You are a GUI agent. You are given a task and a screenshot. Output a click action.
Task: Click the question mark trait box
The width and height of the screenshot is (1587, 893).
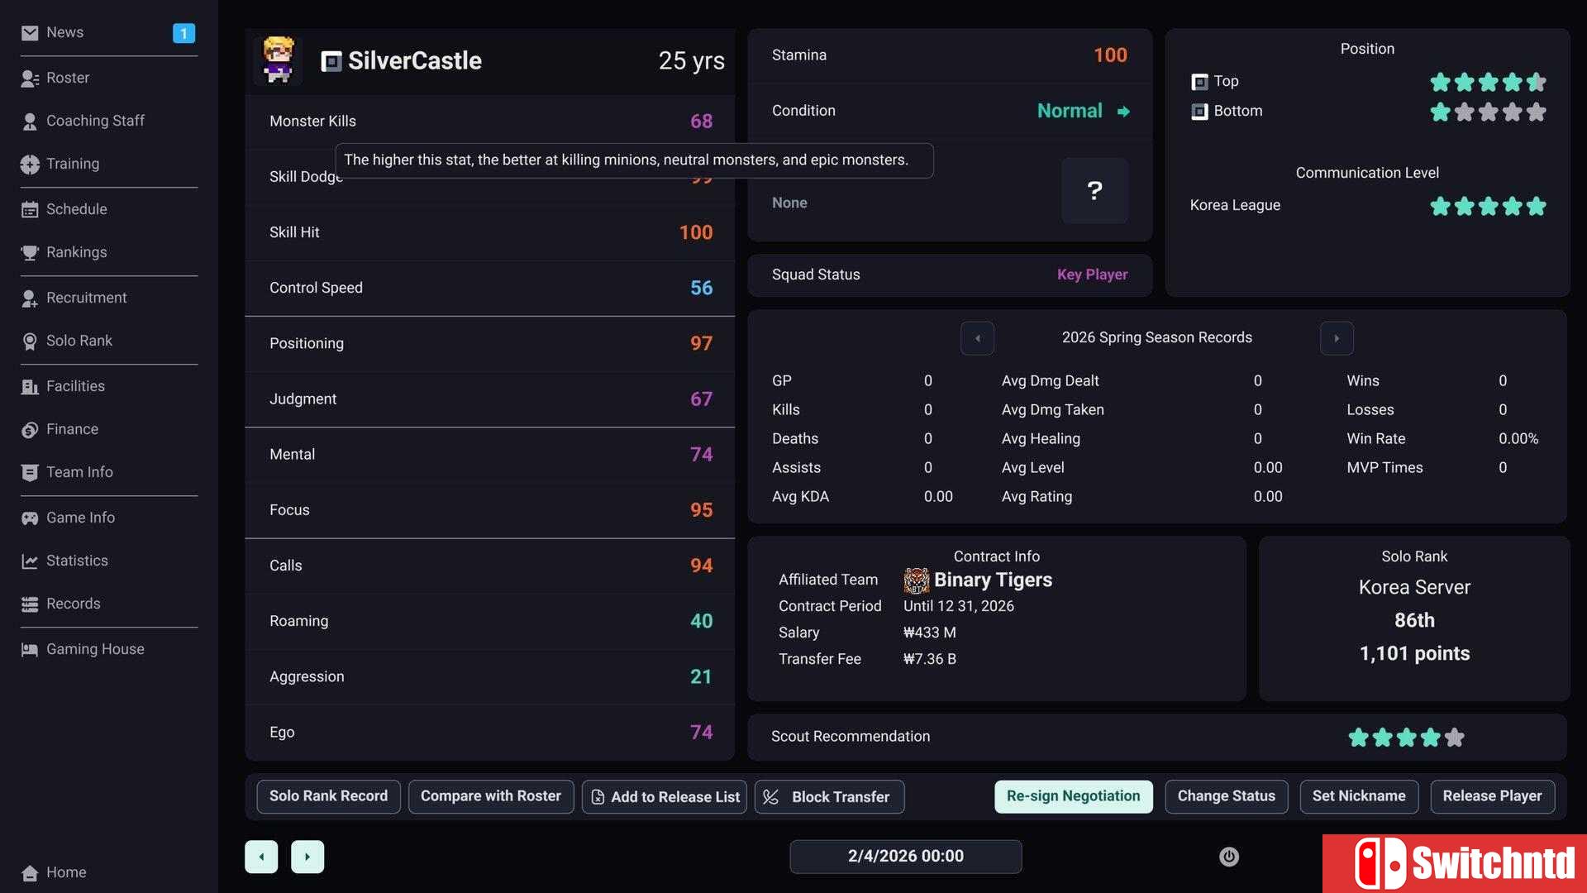point(1094,190)
